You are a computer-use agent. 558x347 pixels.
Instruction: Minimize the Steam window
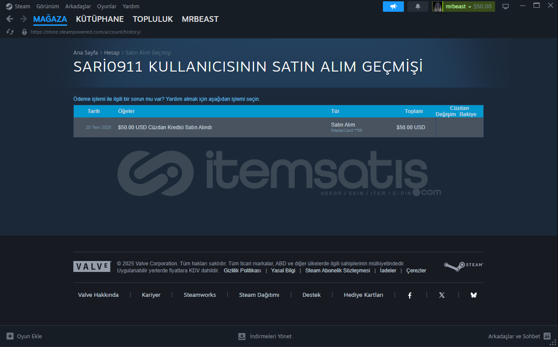click(522, 6)
